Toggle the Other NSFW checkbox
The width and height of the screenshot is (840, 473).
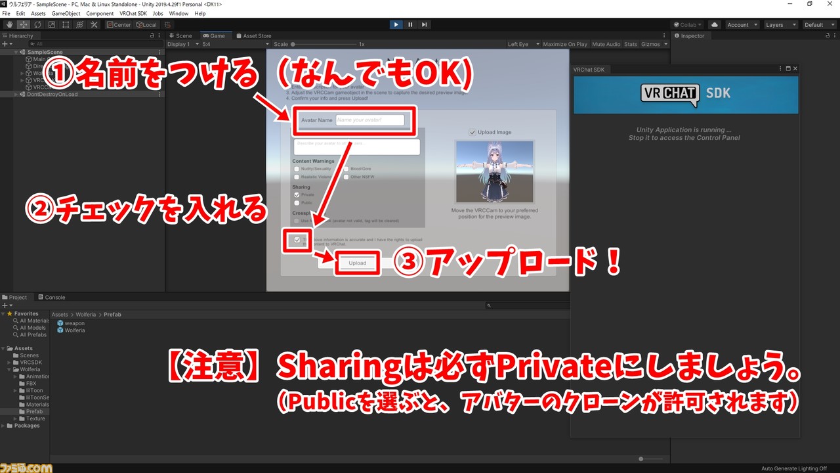(346, 177)
